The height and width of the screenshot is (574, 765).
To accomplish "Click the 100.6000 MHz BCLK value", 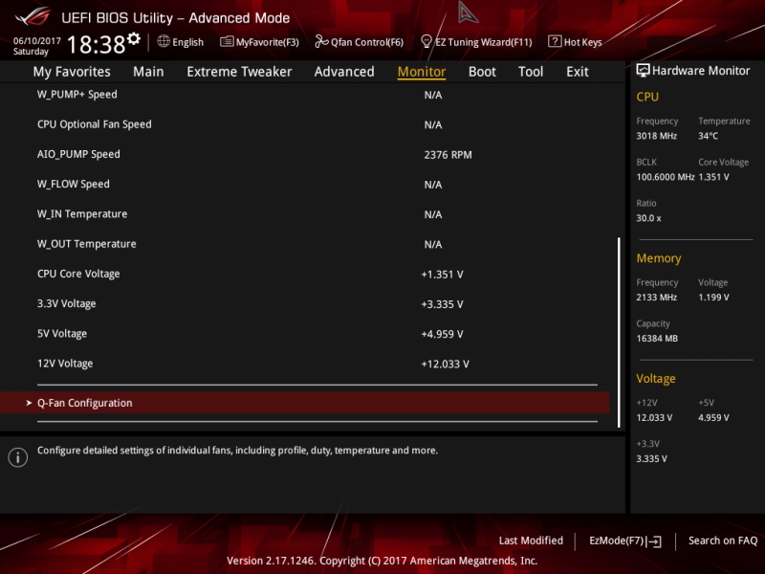I will [666, 177].
